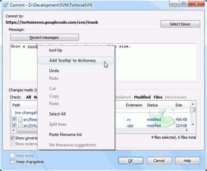207x171 pixels.
Task: Click horizontal scroll left arrow
Action: click(14, 130)
